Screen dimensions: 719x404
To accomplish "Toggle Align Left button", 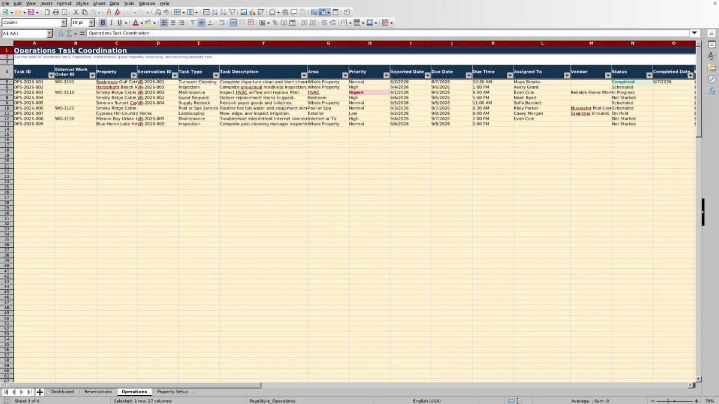I will [x=164, y=23].
